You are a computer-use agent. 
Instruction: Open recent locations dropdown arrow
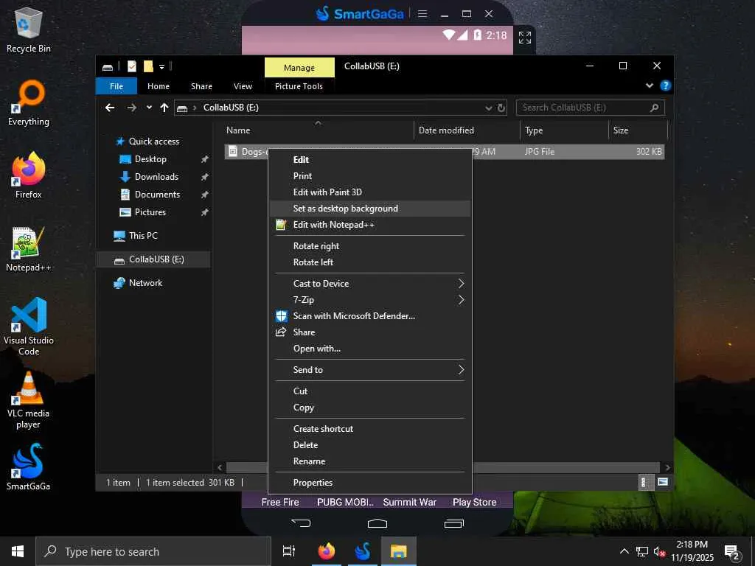pos(149,108)
